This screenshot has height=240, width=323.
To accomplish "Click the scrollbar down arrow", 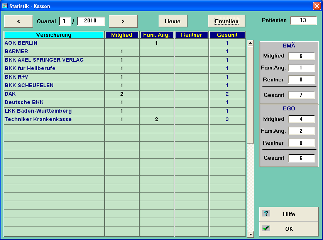I will 250,234.
